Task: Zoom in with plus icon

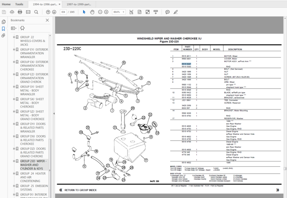Action: pyautogui.click(x=106, y=12)
